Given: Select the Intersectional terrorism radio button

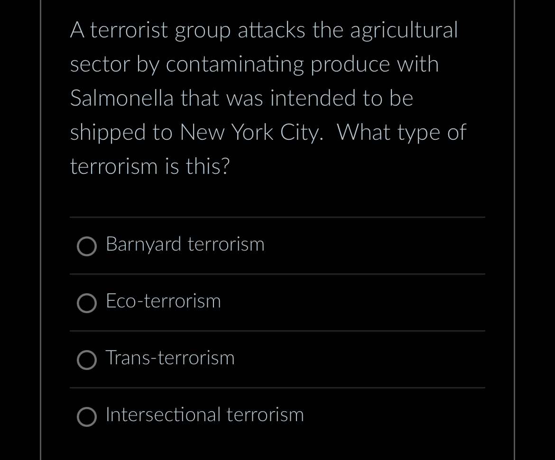Looking at the screenshot, I should click(87, 417).
